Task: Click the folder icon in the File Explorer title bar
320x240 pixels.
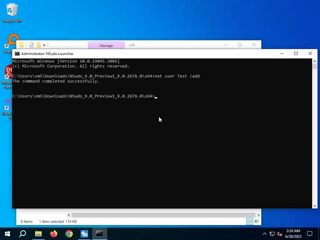Action: 21,45
